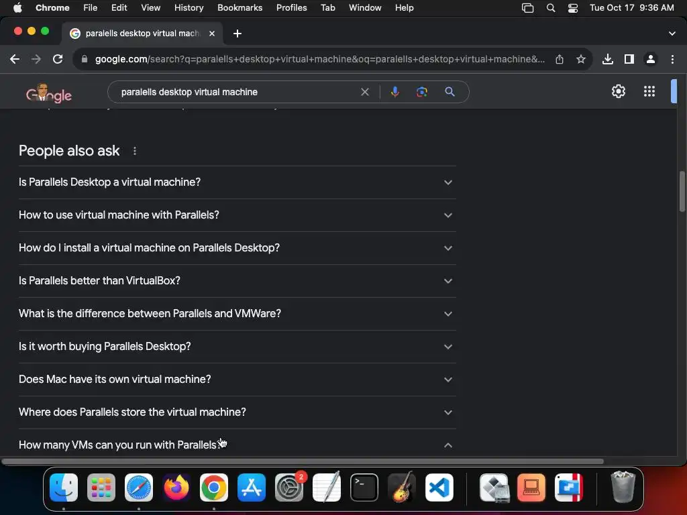687x515 pixels.
Task: Expand 'How do I install a virtual machine' question
Action: [237, 248]
